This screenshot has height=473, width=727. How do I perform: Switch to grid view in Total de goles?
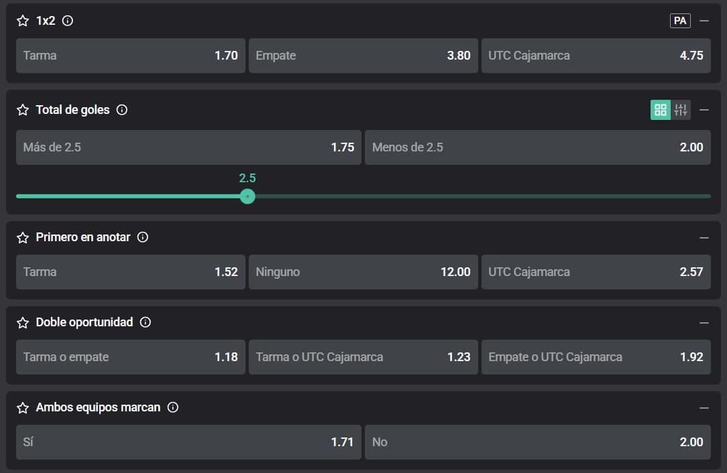pyautogui.click(x=661, y=110)
